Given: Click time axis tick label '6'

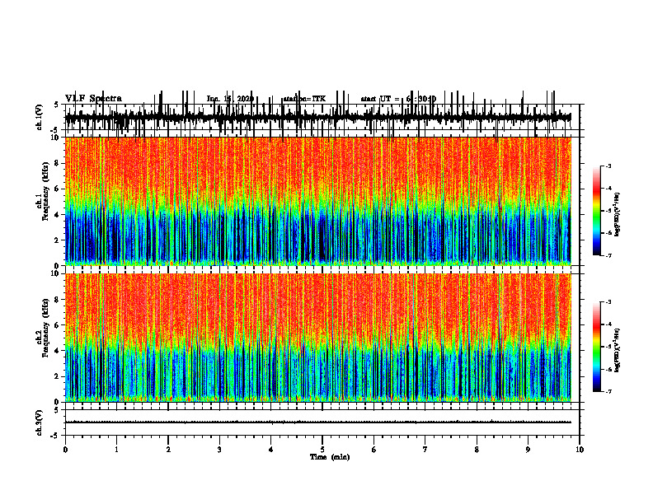Looking at the screenshot, I should 373,450.
